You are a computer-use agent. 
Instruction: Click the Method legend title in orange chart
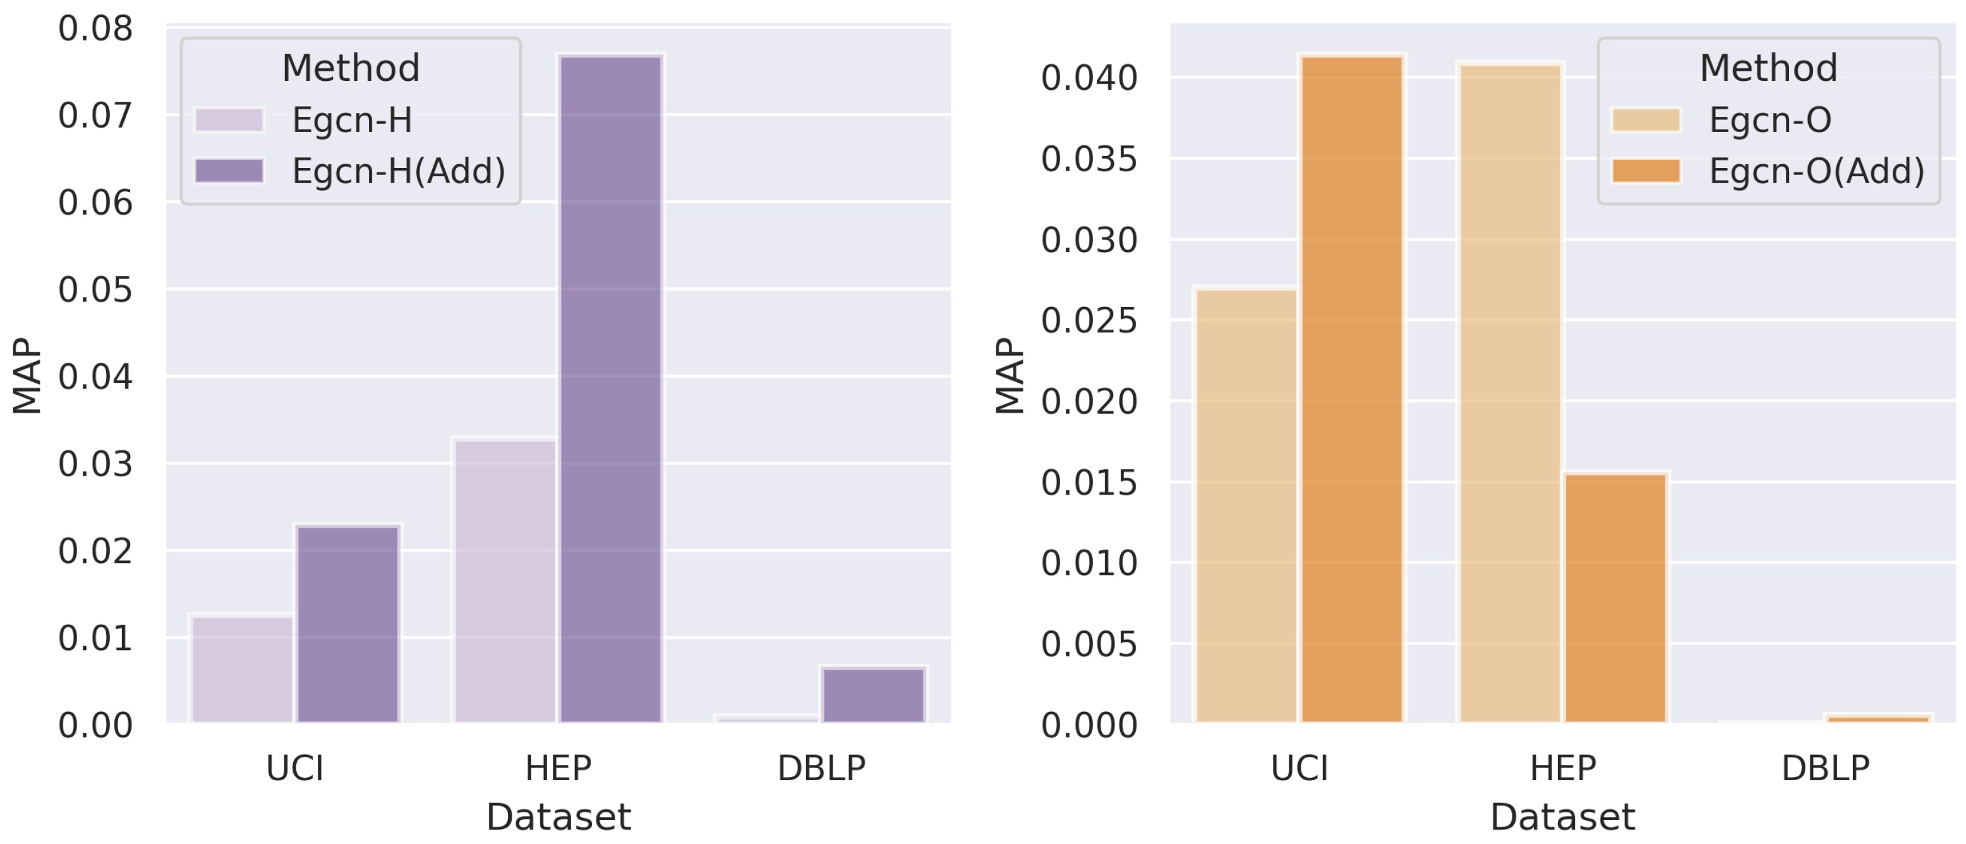pyautogui.click(x=1768, y=68)
